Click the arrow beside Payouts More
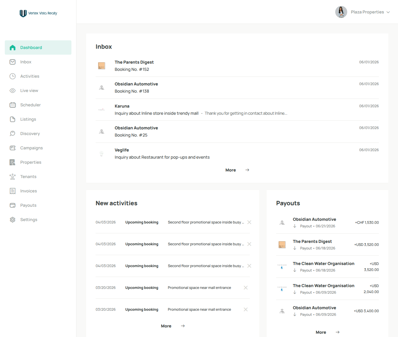Viewport: 398px width, 337px height. pyautogui.click(x=338, y=332)
